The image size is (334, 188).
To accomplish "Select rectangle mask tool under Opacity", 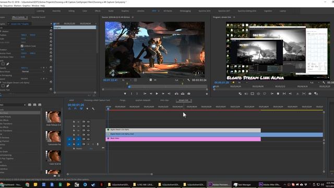I will click(x=3, y=64).
